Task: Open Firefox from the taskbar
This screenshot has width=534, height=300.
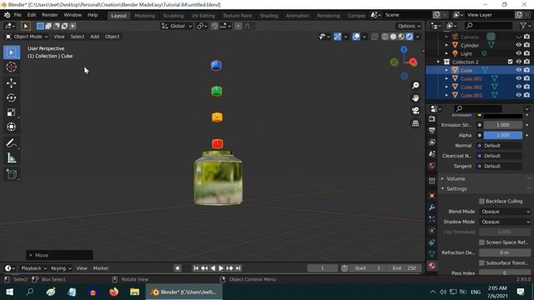Action: tap(113, 292)
